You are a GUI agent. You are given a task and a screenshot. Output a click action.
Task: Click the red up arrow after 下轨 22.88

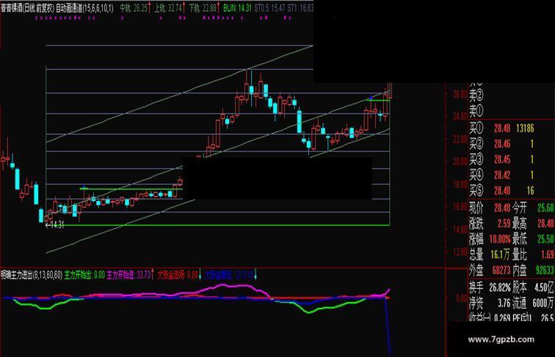219,8
